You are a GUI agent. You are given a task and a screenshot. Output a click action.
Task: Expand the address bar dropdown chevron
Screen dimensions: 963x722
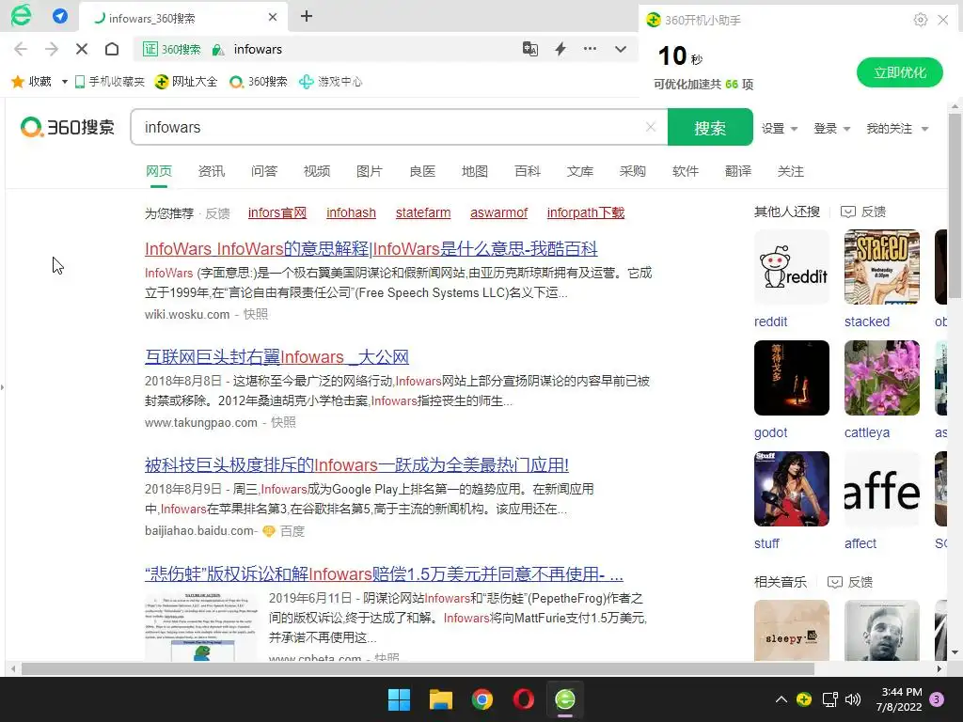[x=621, y=49]
